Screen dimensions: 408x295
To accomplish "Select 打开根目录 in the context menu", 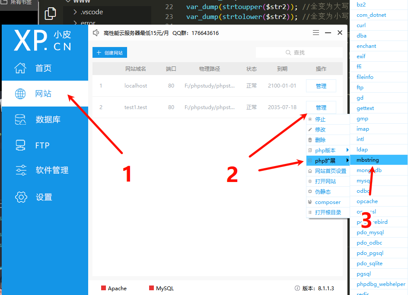I will pos(328,213).
